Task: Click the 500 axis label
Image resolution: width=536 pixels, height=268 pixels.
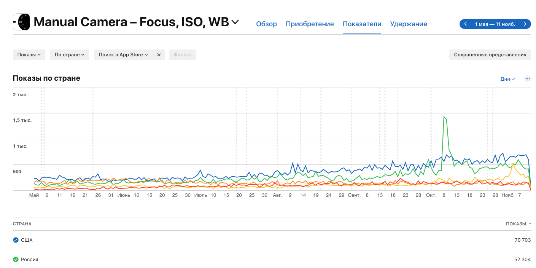Action: (x=17, y=172)
